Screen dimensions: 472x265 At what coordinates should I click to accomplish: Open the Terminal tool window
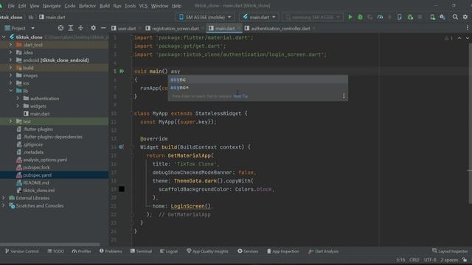click(141, 251)
